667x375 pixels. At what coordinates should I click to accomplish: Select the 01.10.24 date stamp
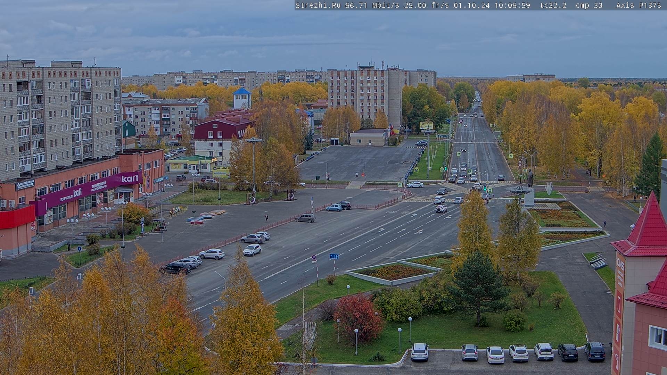[x=471, y=5]
